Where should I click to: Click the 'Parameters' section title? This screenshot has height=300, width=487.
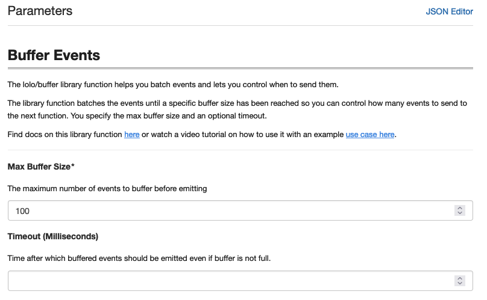(x=40, y=11)
